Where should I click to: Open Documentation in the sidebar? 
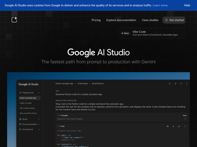[30, 124]
